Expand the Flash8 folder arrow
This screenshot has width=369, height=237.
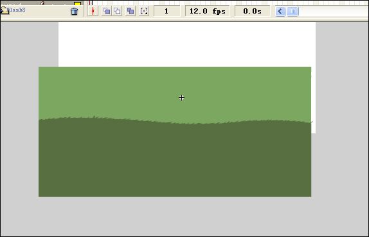click(1, 10)
